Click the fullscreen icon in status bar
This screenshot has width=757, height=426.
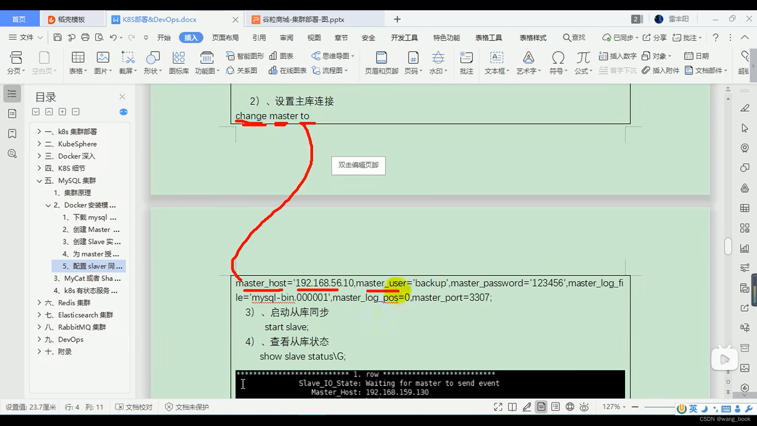498,407
